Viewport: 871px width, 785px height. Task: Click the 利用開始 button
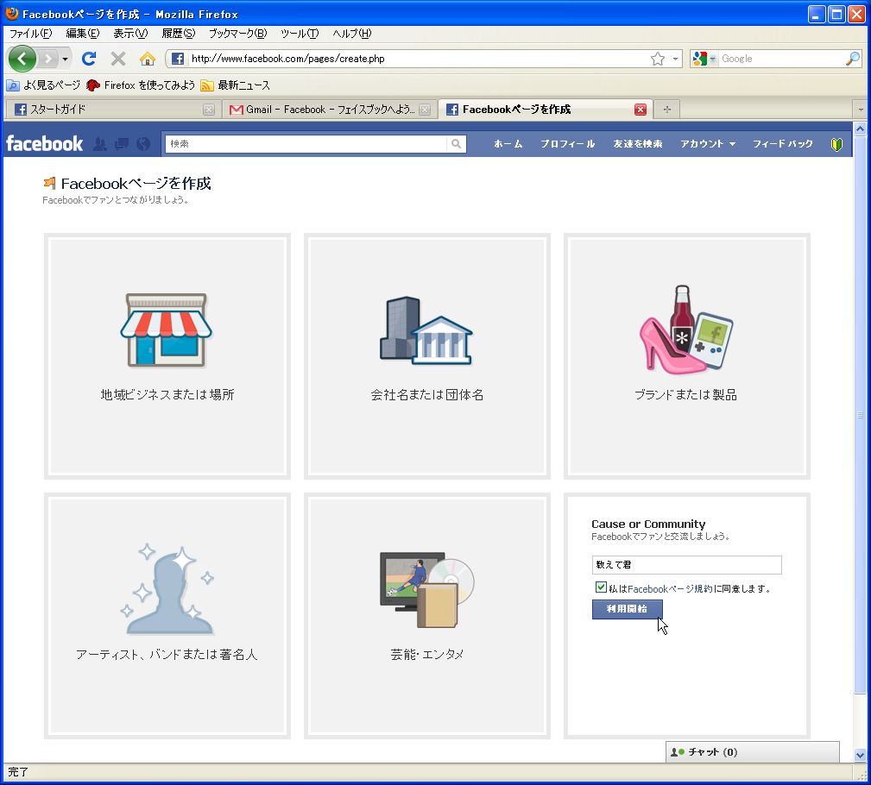click(628, 609)
